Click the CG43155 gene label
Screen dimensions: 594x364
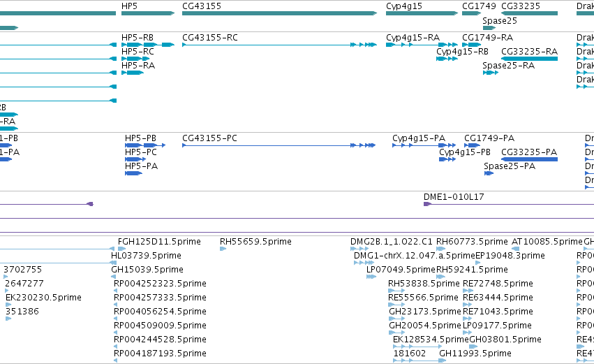202,6
